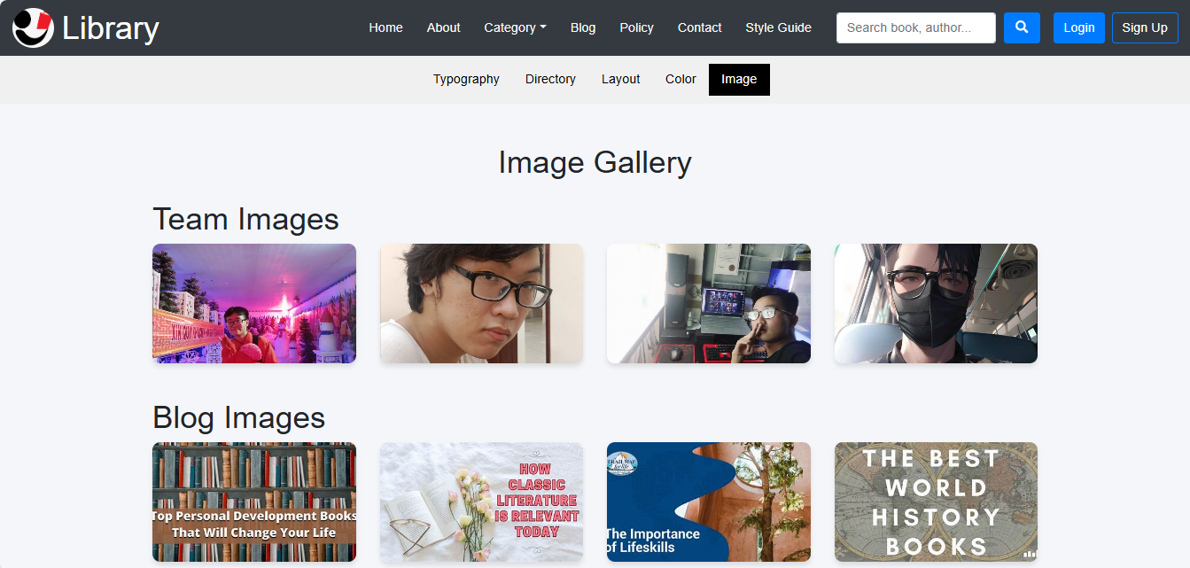
Task: Switch to the Directory tab
Action: 550,79
